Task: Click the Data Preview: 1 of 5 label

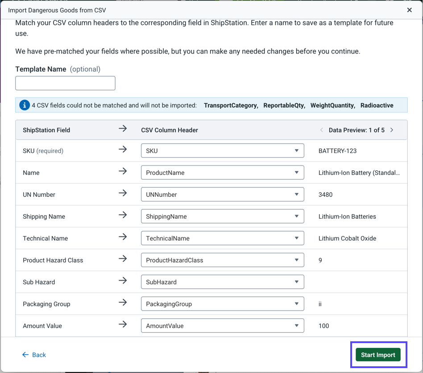Action: [x=357, y=130]
